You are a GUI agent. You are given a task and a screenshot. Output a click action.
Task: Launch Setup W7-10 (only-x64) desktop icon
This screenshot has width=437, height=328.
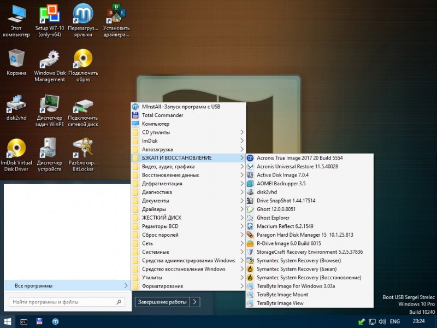click(x=50, y=15)
